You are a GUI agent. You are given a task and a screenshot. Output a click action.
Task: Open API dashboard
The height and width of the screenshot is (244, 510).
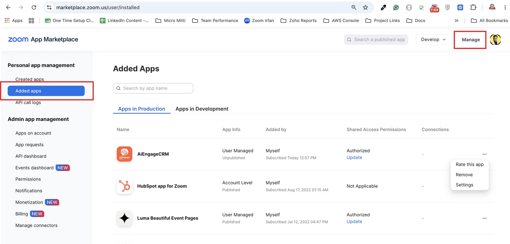31,156
